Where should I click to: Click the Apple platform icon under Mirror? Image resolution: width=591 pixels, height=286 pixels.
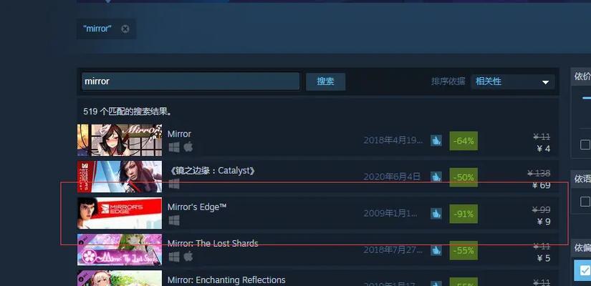point(188,147)
